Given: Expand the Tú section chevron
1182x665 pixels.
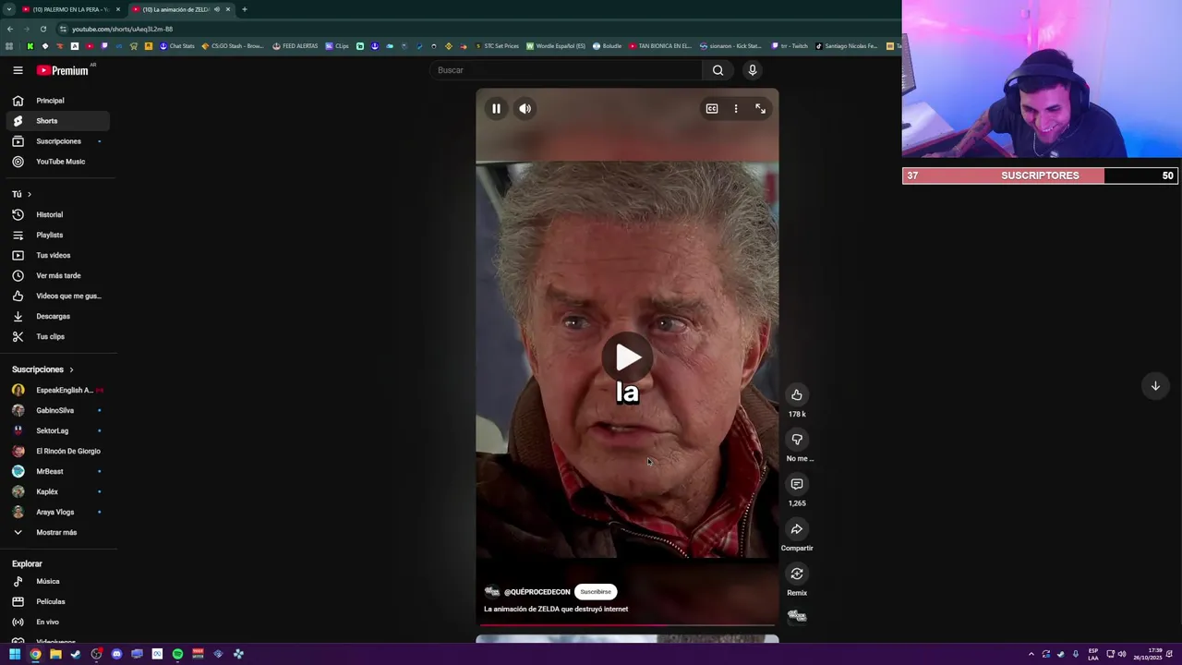Looking at the screenshot, I should [29, 194].
